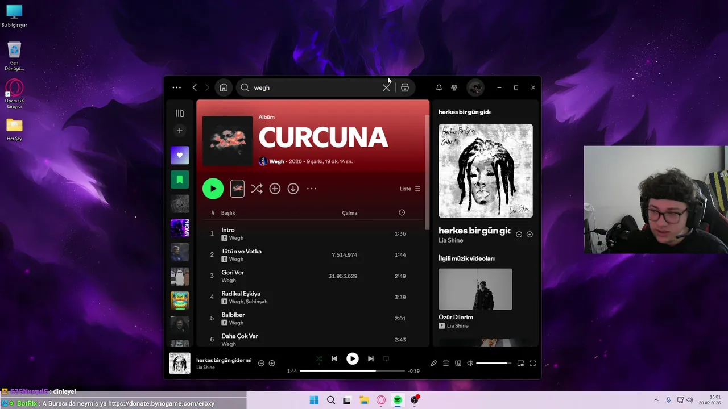The width and height of the screenshot is (728, 409).
Task: Open the lyrics microphone icon
Action: point(433,363)
